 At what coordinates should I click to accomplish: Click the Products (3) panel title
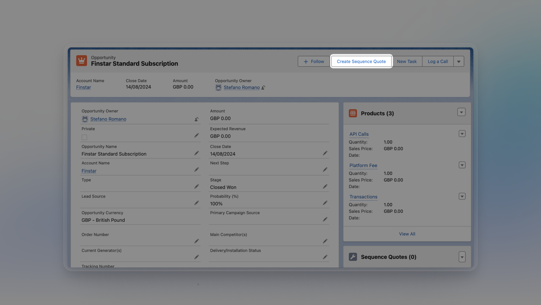tap(377, 114)
